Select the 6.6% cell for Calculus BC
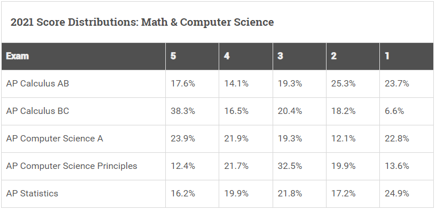This screenshot has width=435, height=209. click(394, 111)
